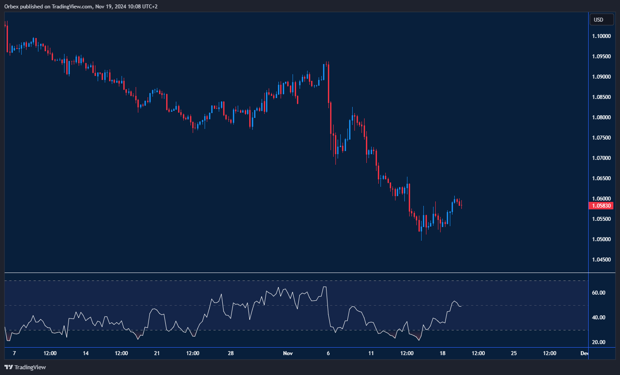Open the USD currency selector

[601, 19]
